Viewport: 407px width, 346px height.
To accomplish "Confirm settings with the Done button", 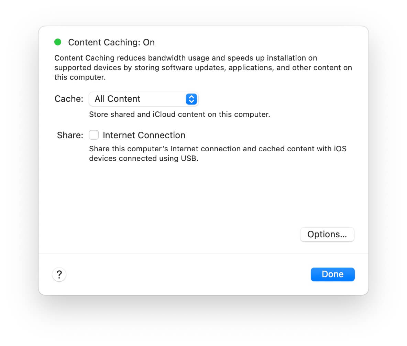I will tap(332, 274).
